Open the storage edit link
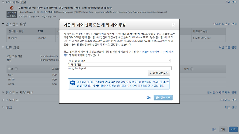239x134 pixels. [x=228, y=100]
